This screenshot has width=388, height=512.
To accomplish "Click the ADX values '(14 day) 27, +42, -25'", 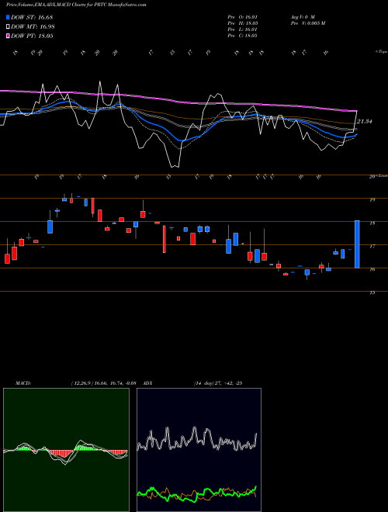I will click(x=217, y=383).
